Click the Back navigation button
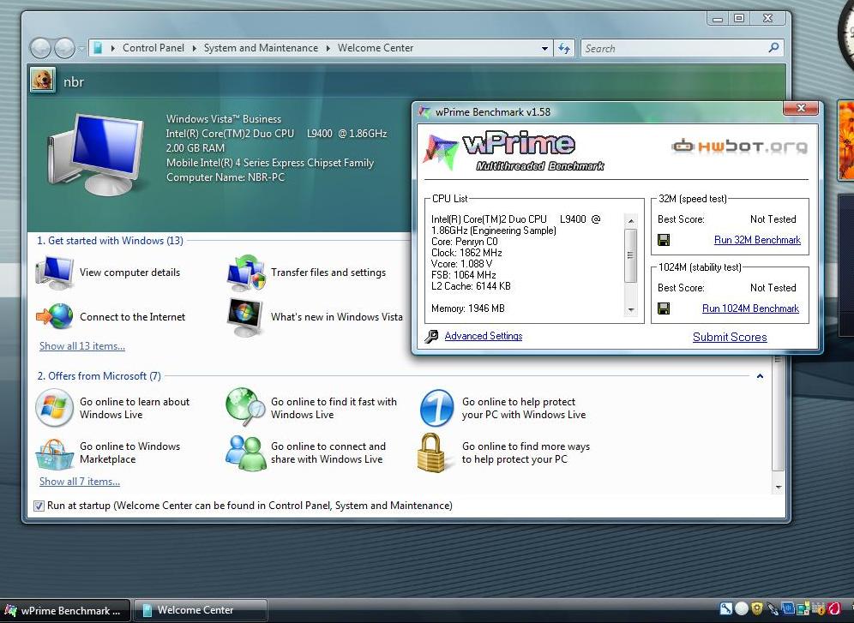The height and width of the screenshot is (623, 854). point(41,48)
